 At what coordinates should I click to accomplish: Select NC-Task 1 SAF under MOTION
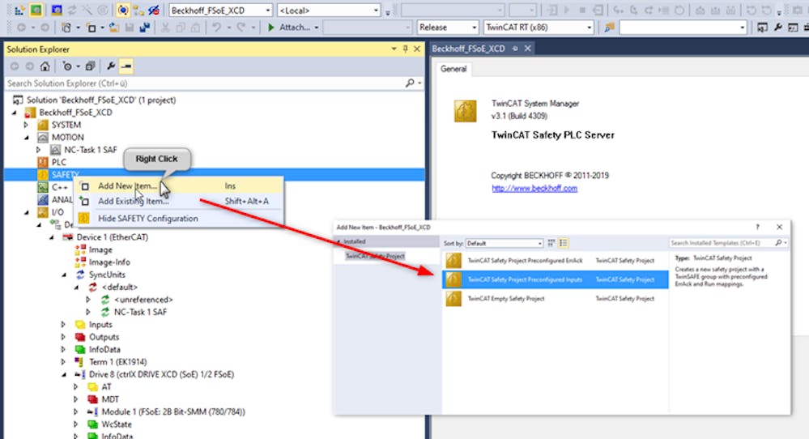pos(90,150)
